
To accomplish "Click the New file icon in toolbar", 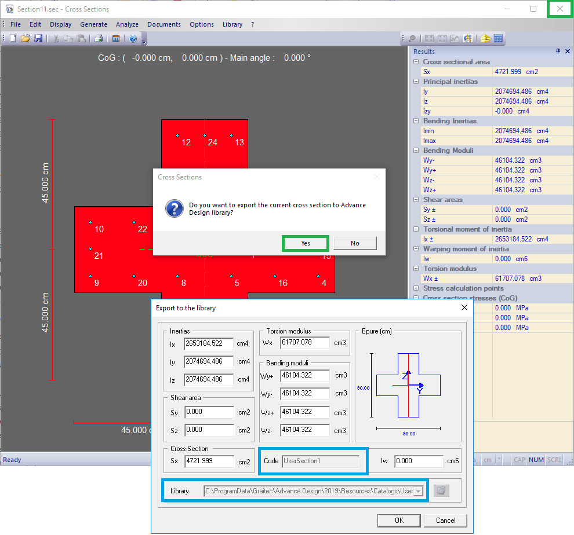I will [13, 39].
